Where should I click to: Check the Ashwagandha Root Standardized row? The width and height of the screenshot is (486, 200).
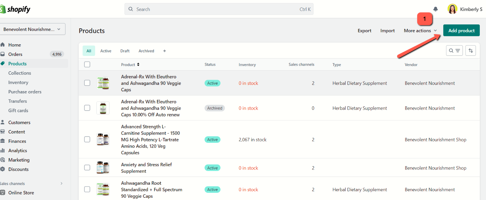coord(87,189)
